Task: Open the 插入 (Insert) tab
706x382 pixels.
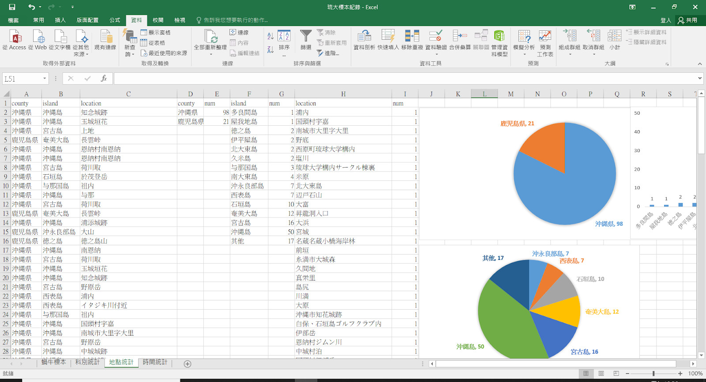Action: (x=60, y=20)
